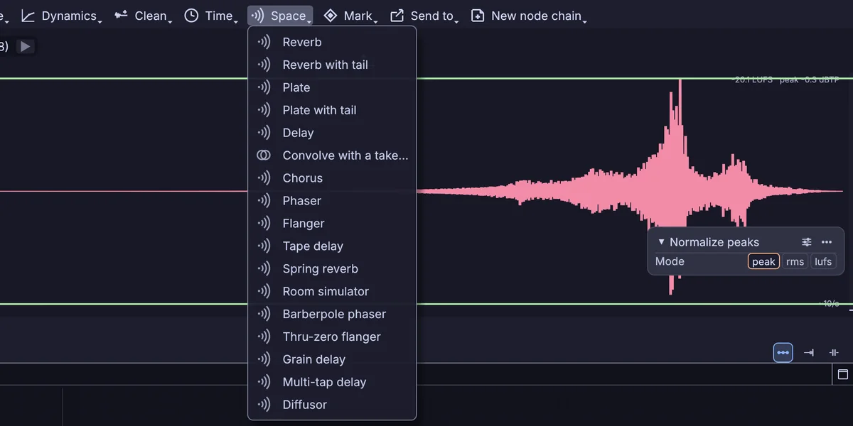Screen dimensions: 853x426
Task: Click the Time clock icon
Action: (191, 16)
